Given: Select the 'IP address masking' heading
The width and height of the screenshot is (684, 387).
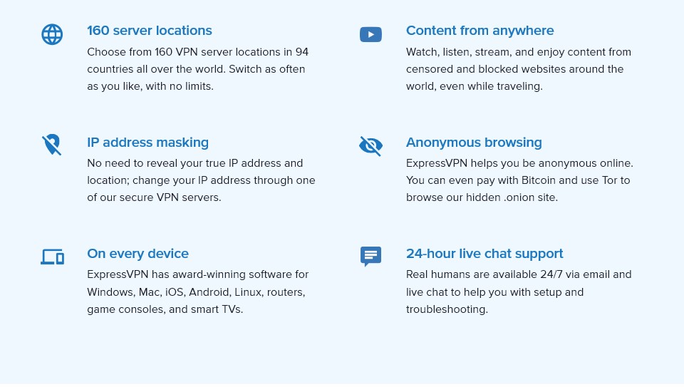Looking at the screenshot, I should pos(148,143).
